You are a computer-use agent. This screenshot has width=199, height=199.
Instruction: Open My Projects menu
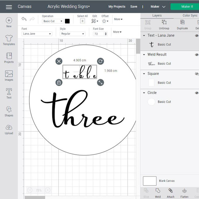click(x=117, y=6)
